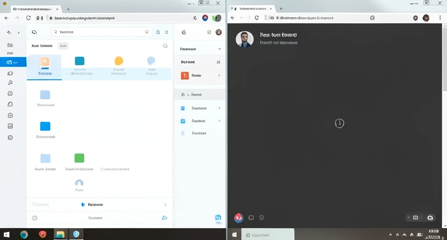Expand the dropdown chevron atop the right panel
Viewport: 447px width, 240px height.
point(219,49)
